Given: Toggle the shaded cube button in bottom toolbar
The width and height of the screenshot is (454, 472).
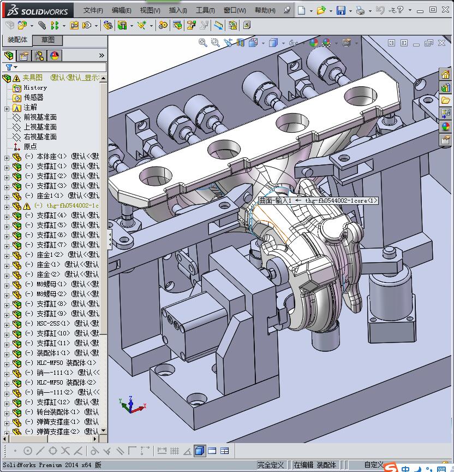Looking at the screenshot, I should [200, 451].
